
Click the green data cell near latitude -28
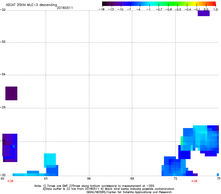(182, 141)
